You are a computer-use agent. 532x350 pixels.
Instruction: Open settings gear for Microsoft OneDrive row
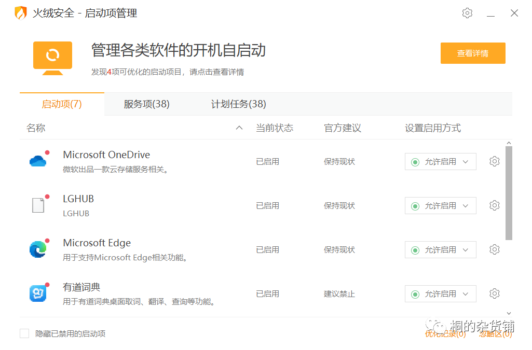coord(494,161)
